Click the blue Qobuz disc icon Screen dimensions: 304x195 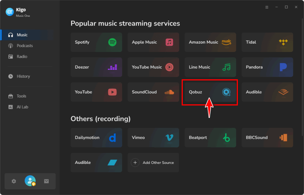[226, 92]
